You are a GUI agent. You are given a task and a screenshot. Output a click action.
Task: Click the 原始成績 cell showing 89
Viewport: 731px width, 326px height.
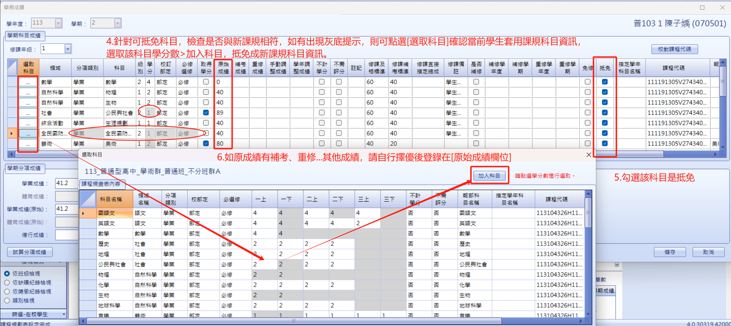(x=223, y=113)
